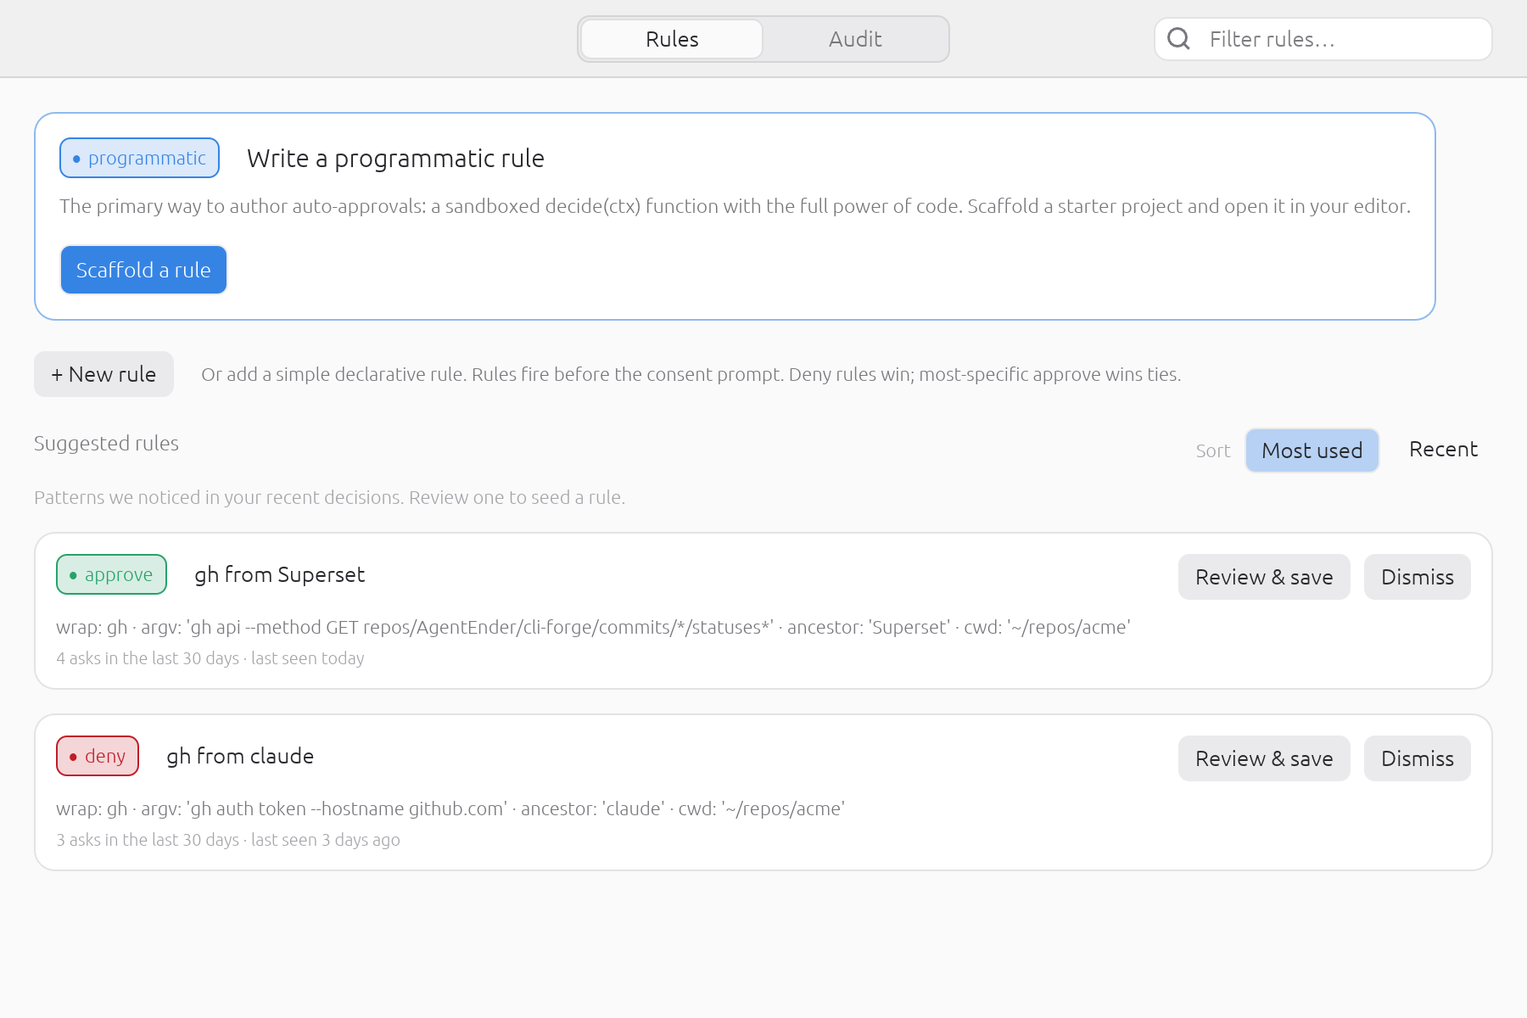Click the approve badge on Superset rule
This screenshot has height=1018, width=1527.
[111, 574]
